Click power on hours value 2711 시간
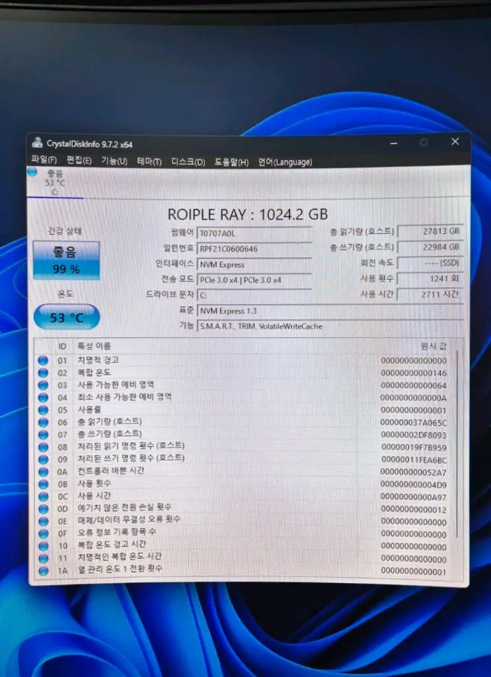The image size is (491, 677). (430, 294)
